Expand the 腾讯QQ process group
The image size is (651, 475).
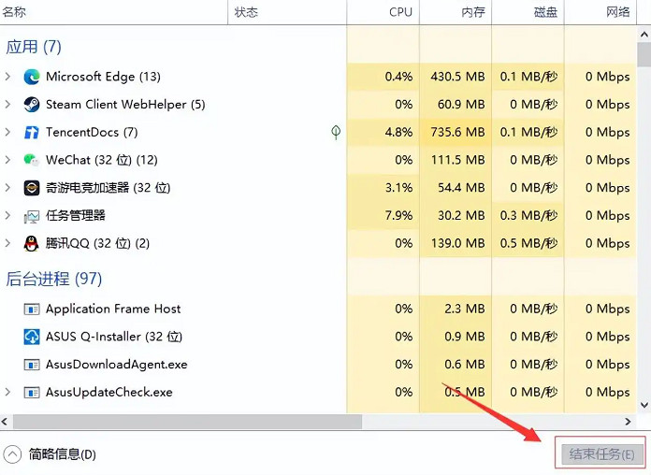(8, 244)
